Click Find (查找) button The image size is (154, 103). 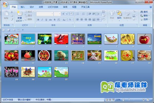(x=144, y=12)
